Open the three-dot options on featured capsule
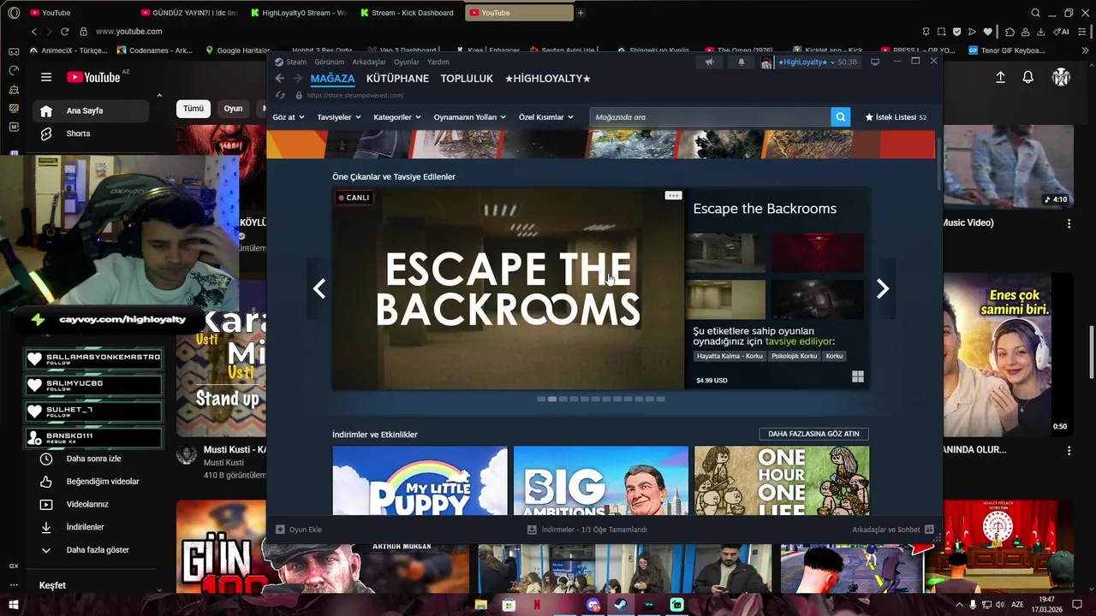1096x616 pixels. [x=673, y=196]
